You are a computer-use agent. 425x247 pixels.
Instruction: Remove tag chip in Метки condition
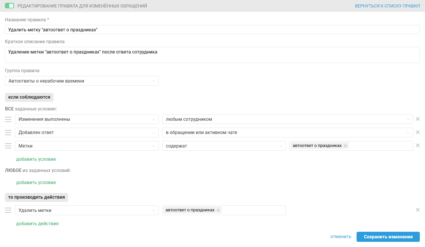click(345, 146)
